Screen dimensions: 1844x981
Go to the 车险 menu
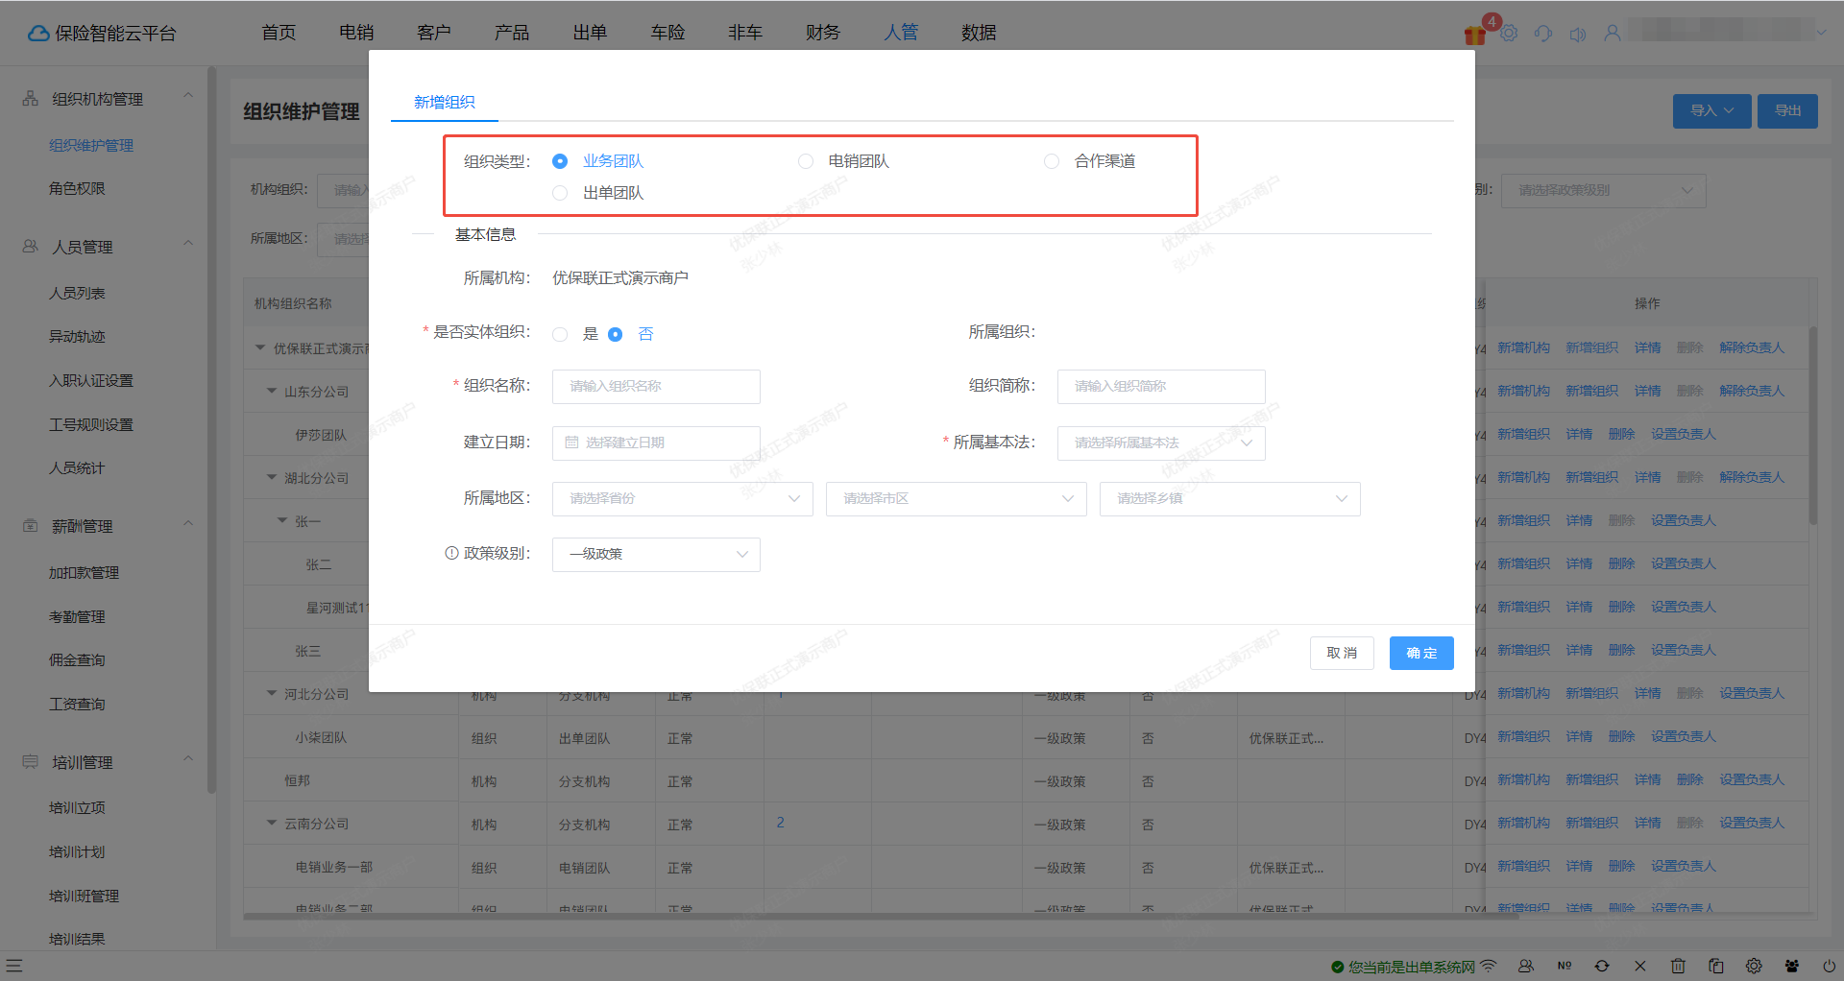tap(667, 33)
